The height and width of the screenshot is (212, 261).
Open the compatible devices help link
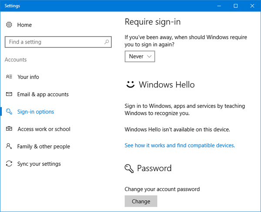pyautogui.click(x=180, y=145)
